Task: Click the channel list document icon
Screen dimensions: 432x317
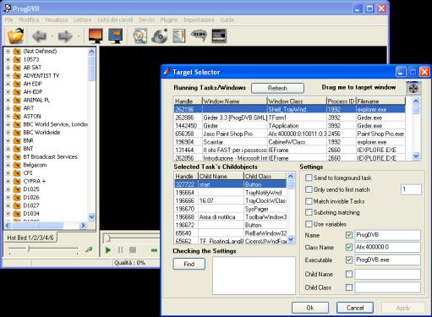Action: pos(179,36)
